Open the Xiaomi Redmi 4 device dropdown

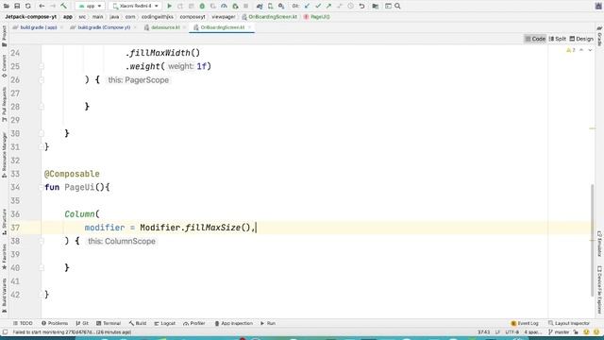click(135, 7)
